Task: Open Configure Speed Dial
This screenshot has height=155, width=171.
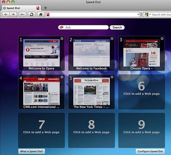Action: (150, 151)
